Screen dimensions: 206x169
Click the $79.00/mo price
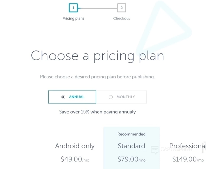(x=131, y=159)
